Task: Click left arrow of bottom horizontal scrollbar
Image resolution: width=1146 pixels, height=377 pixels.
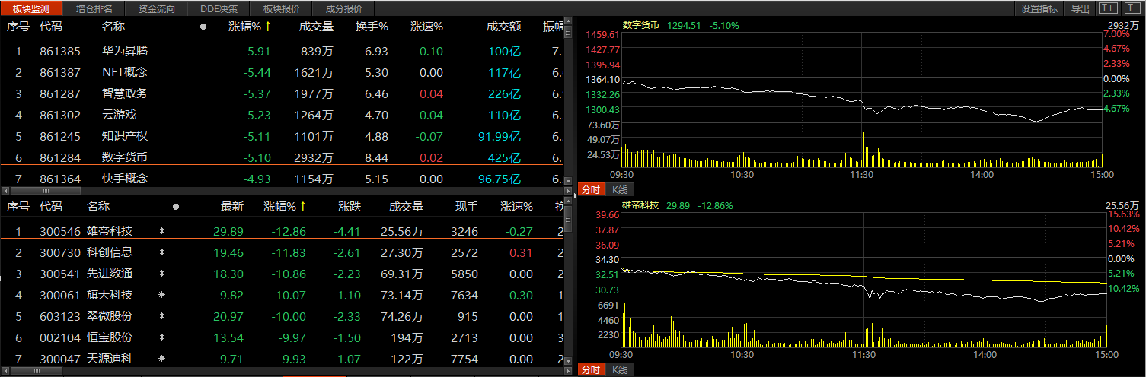Action: tap(5, 372)
